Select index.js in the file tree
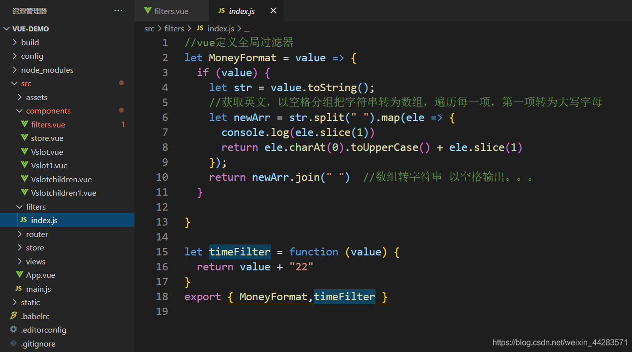632x352 pixels. pos(67,220)
